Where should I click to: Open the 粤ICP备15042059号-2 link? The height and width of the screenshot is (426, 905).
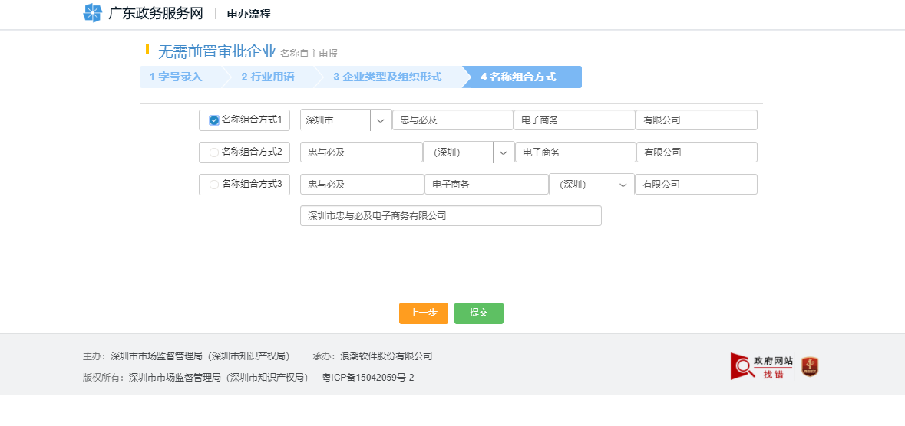[368, 378]
